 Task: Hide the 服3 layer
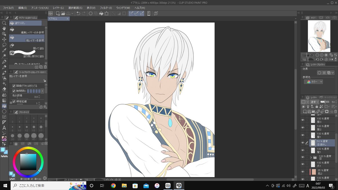click(303, 120)
